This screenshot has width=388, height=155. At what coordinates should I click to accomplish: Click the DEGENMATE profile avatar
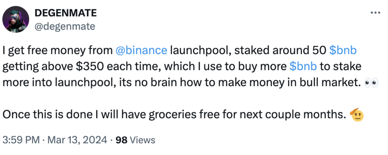pos(16,19)
